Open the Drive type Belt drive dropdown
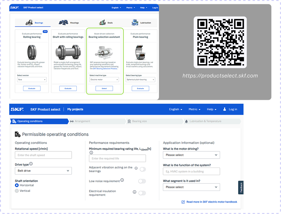 [x=43, y=171]
